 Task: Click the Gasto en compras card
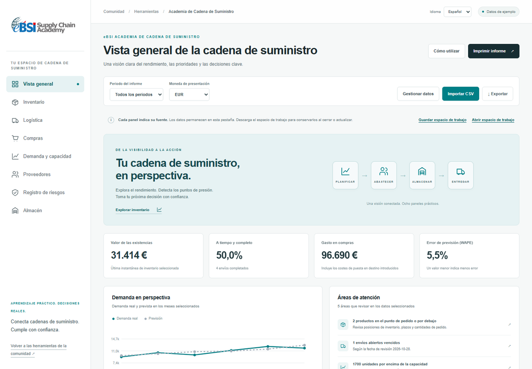[x=364, y=256]
